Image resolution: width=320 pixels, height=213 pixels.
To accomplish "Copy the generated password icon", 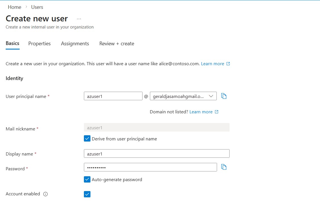I will 224,167.
